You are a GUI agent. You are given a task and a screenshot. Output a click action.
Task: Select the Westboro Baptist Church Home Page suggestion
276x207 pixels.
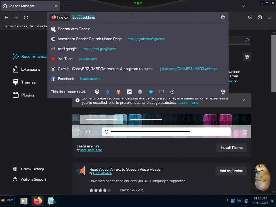[138, 39]
